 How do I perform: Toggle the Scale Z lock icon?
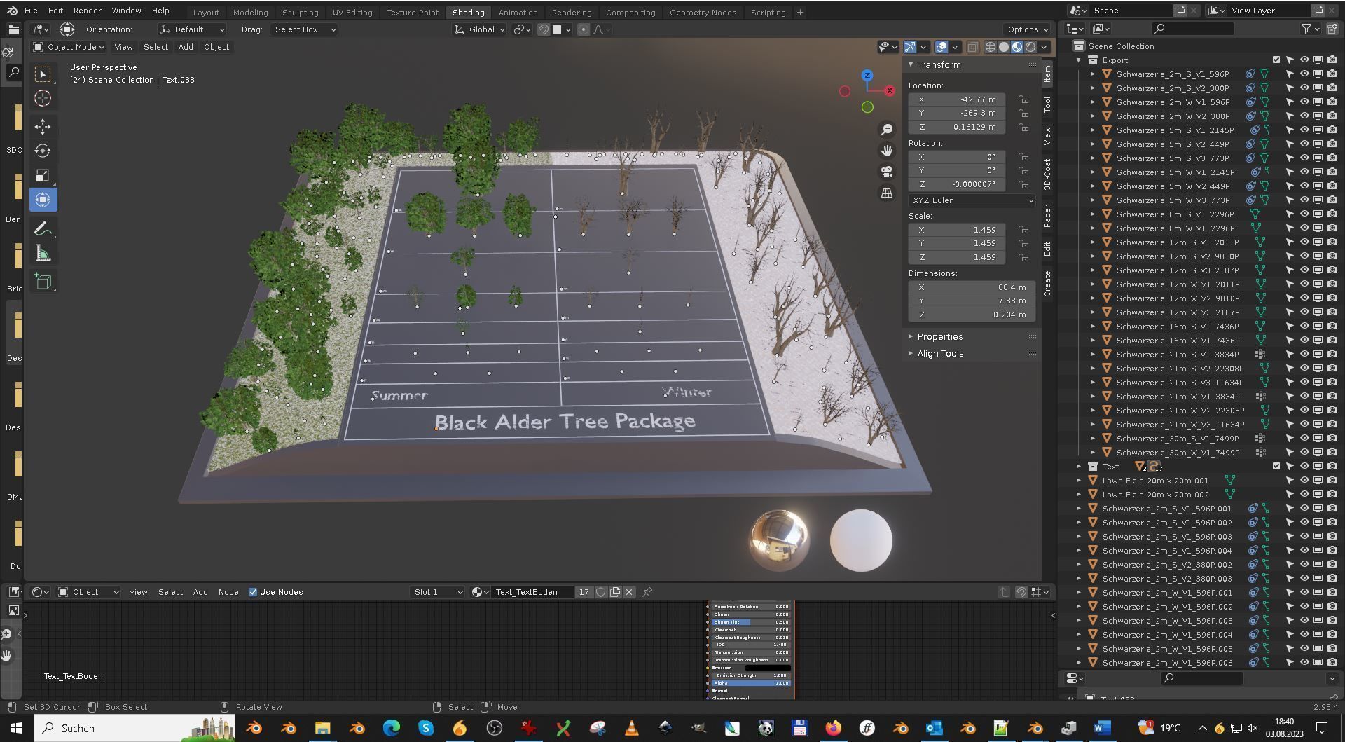click(x=1023, y=257)
